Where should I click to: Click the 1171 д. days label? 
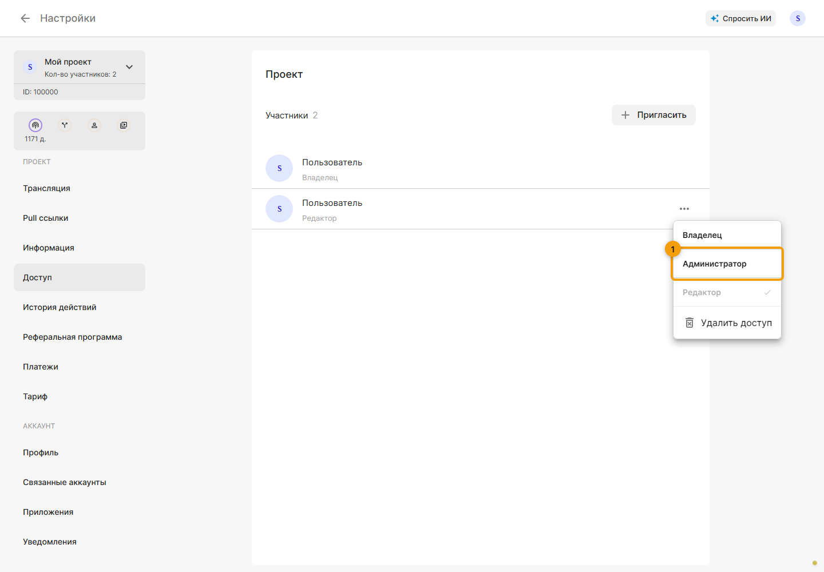click(x=35, y=139)
